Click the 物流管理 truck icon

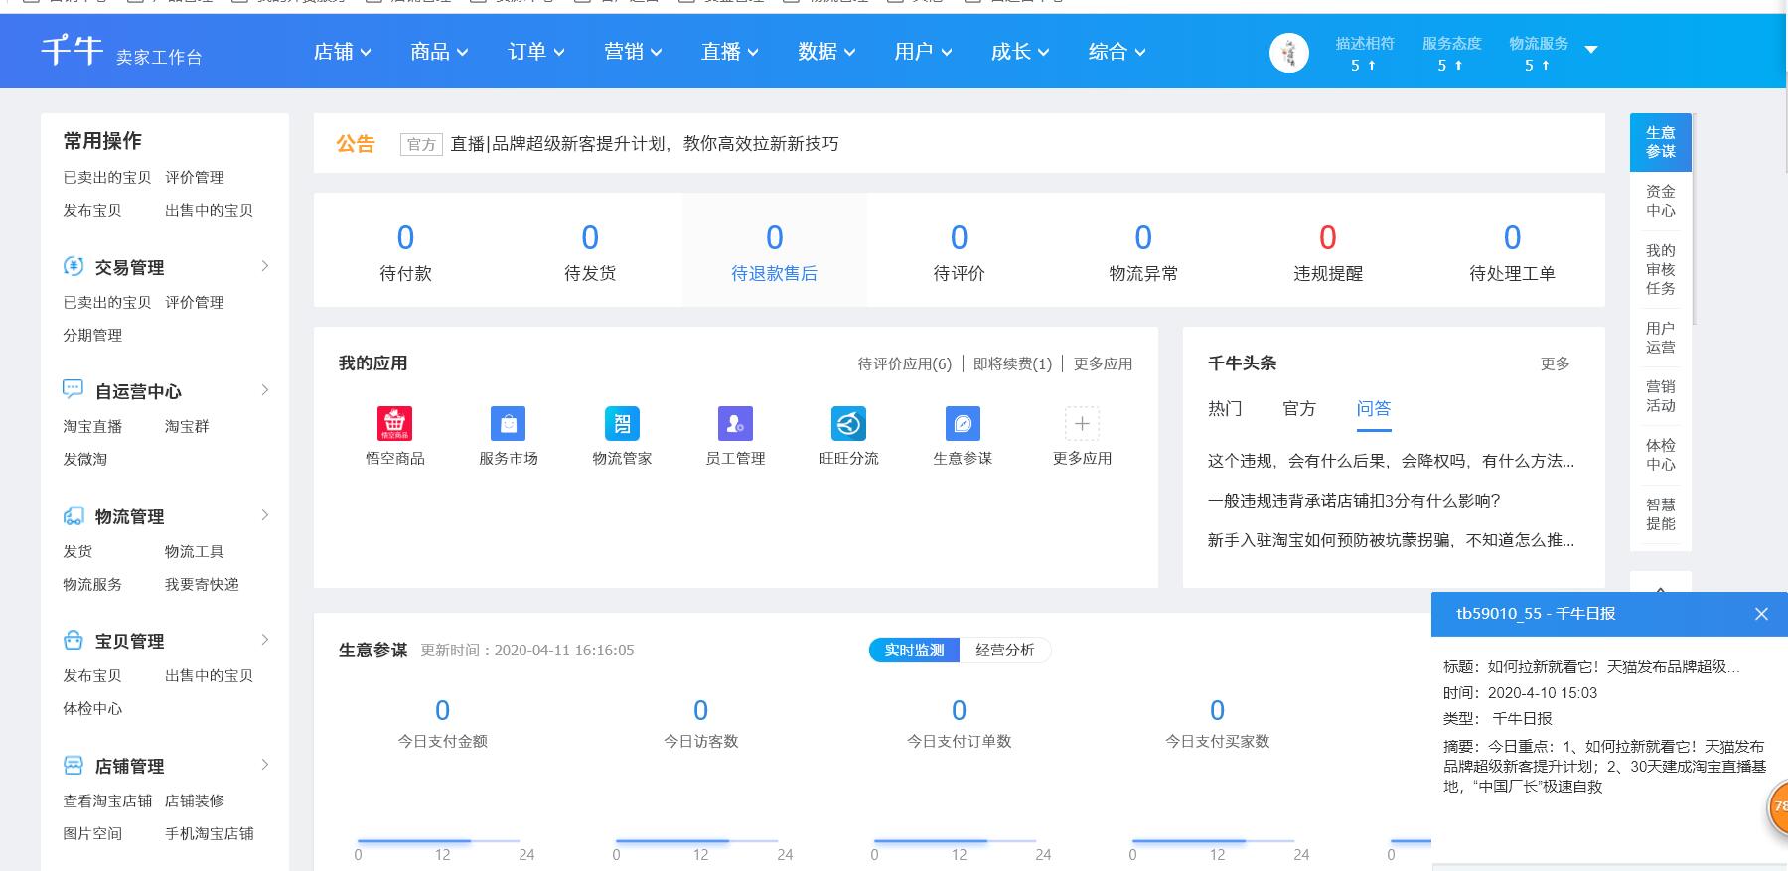click(x=74, y=515)
